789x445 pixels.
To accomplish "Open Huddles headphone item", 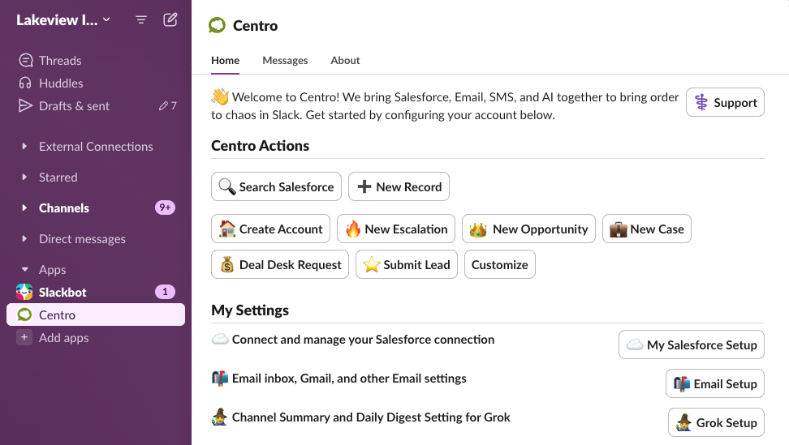I will [61, 83].
